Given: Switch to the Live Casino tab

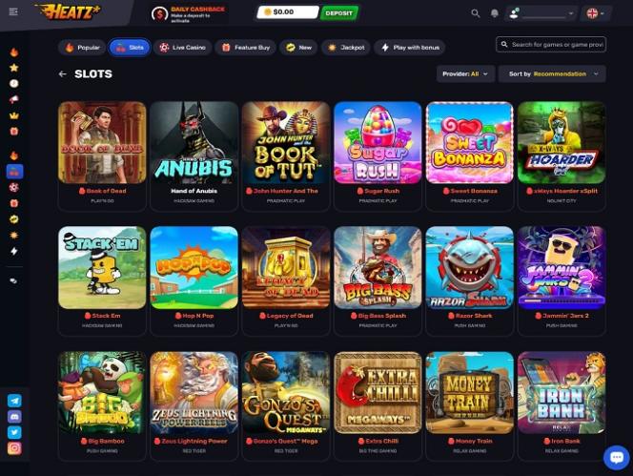Looking at the screenshot, I should [182, 48].
